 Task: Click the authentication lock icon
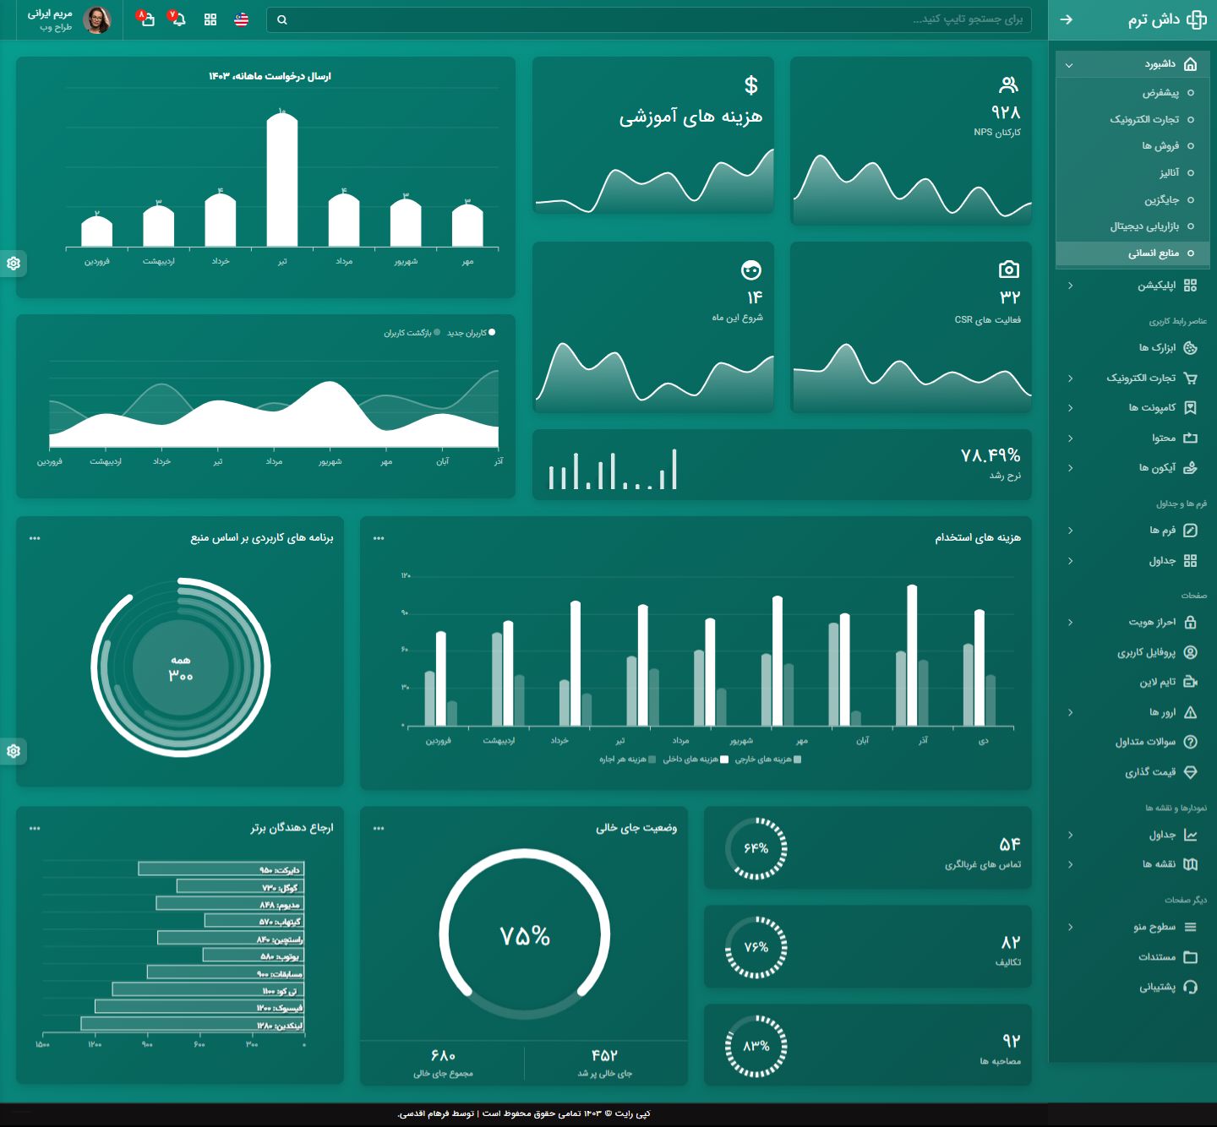click(1190, 622)
